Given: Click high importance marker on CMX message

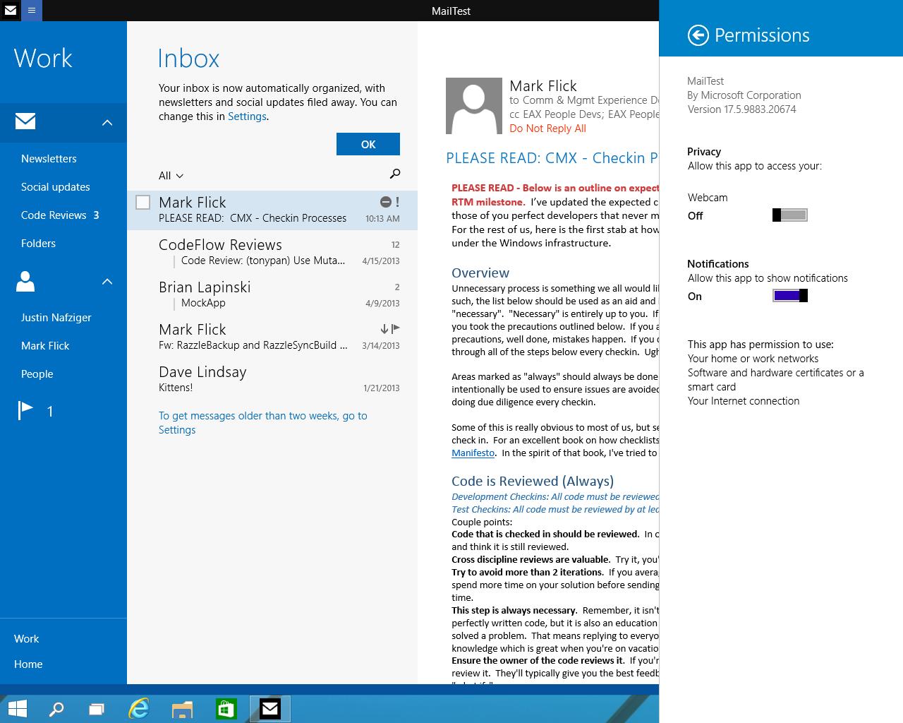Looking at the screenshot, I should click(x=397, y=202).
